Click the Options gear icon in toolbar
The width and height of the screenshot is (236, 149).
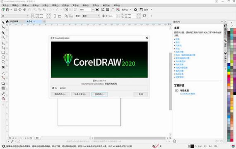pos(135,10)
